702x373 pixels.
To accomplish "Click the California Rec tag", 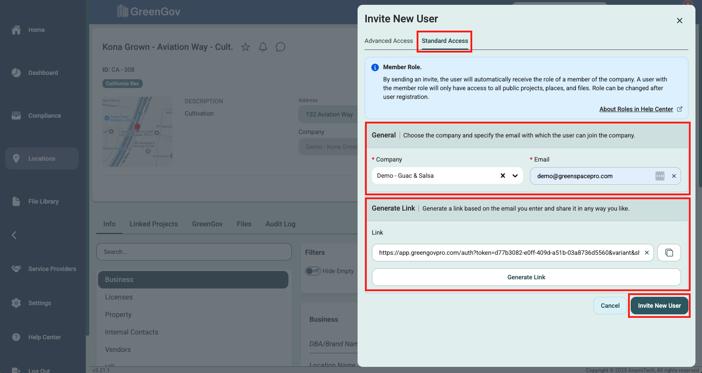I will coord(123,84).
